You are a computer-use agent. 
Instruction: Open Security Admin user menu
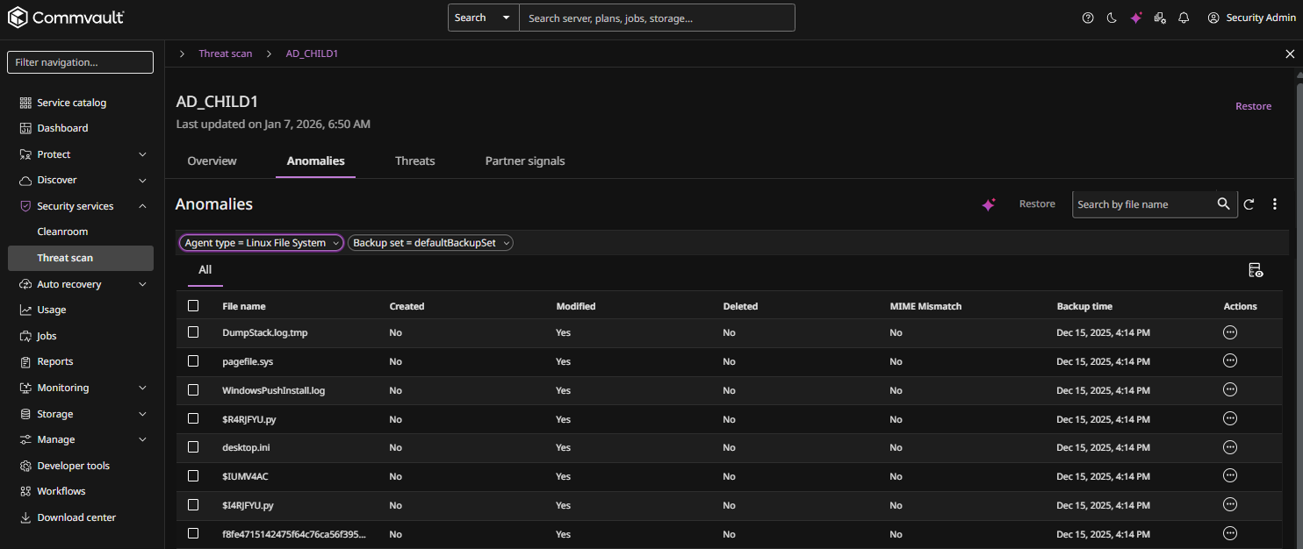point(1251,18)
